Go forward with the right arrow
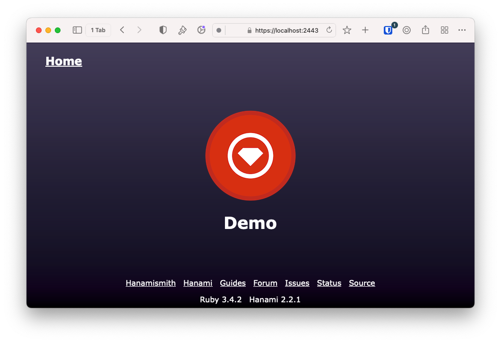Image resolution: width=501 pixels, height=343 pixels. point(139,30)
